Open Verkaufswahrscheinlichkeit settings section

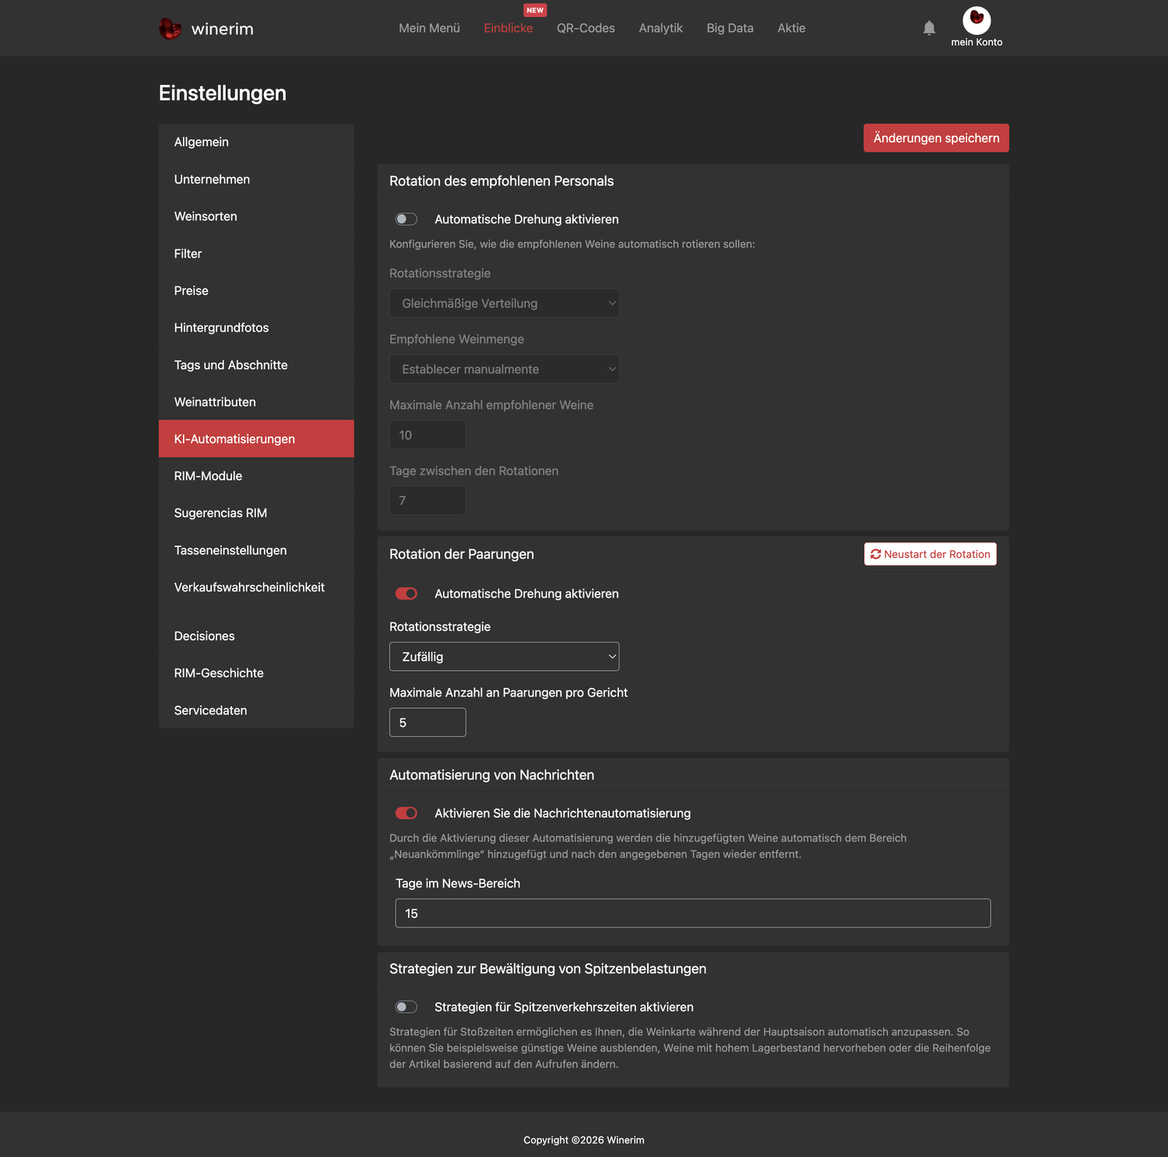pyautogui.click(x=256, y=587)
